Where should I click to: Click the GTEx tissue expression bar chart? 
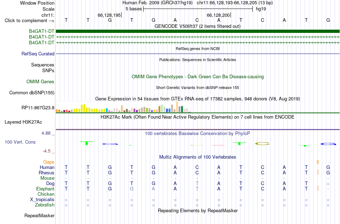point(123,107)
